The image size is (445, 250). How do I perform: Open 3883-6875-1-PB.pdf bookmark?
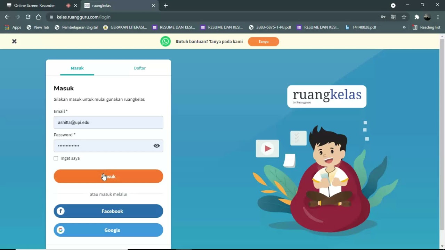point(270,27)
